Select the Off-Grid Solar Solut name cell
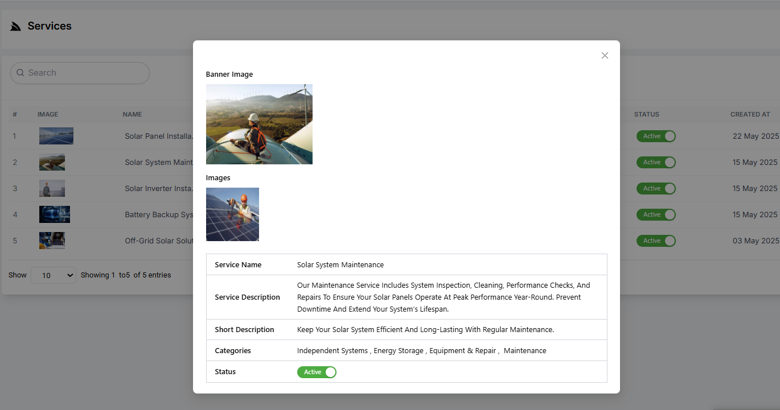780x410 pixels. (x=159, y=241)
